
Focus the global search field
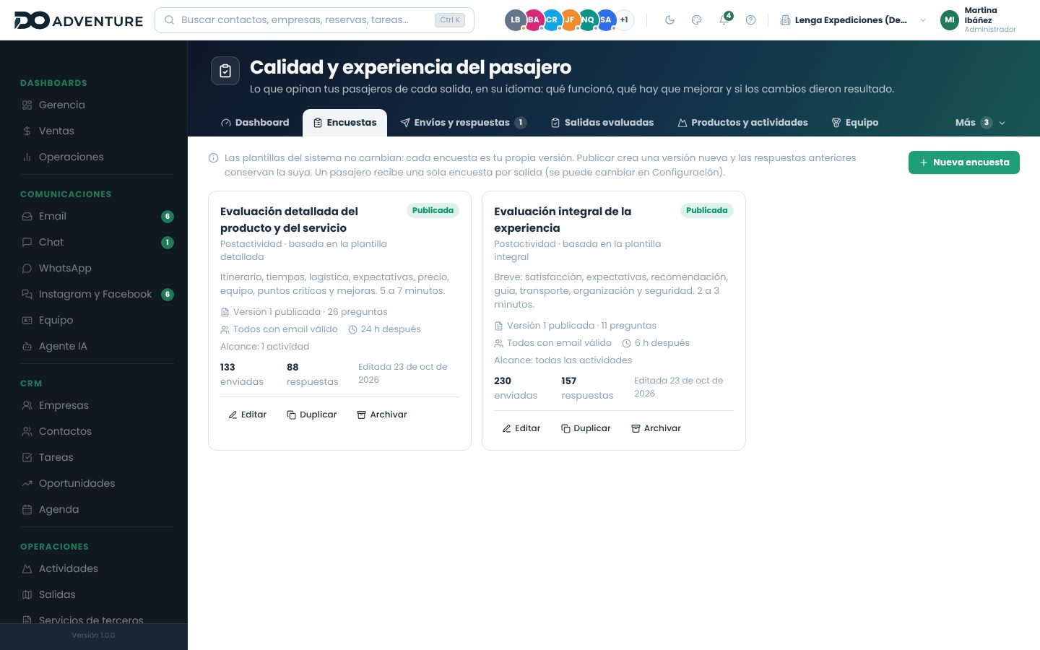314,20
